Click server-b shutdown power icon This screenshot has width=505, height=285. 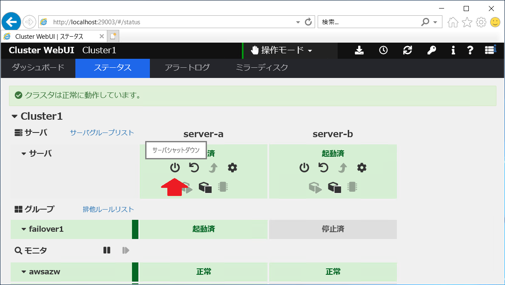pos(304,168)
